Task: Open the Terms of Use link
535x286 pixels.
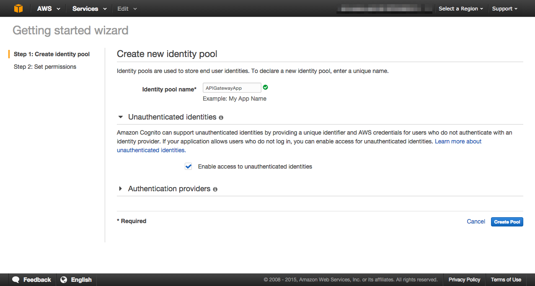Action: click(x=506, y=280)
